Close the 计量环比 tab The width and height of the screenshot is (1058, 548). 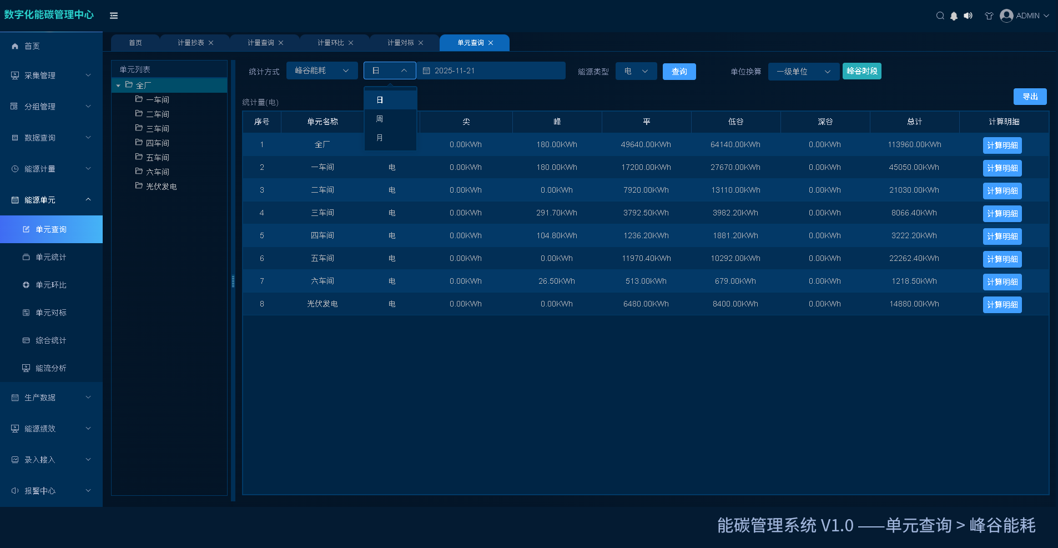(x=351, y=43)
